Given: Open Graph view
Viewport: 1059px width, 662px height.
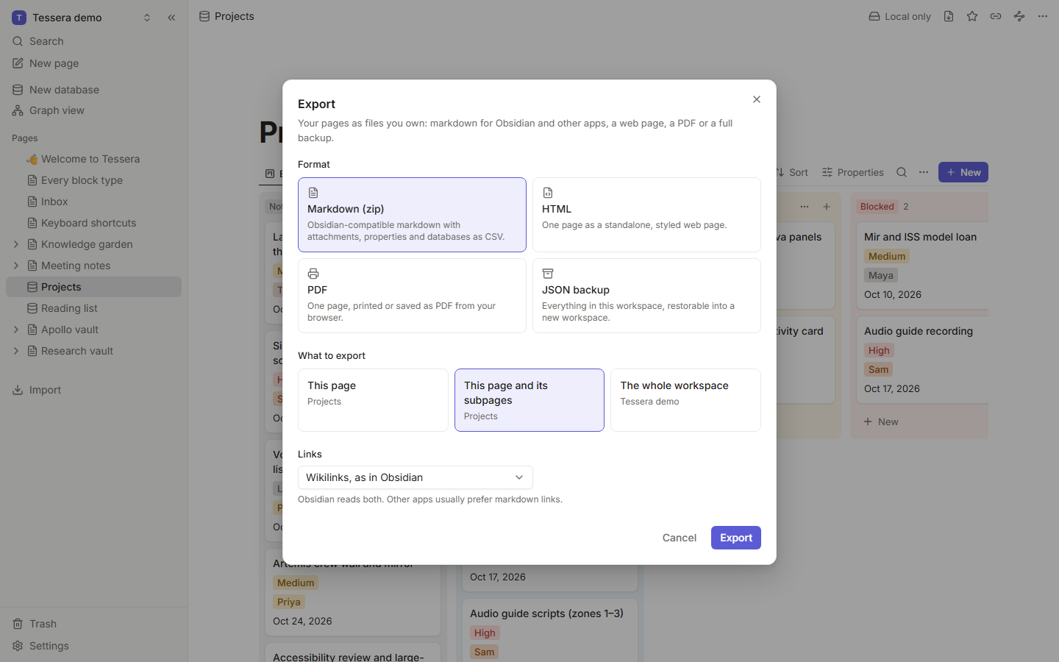Looking at the screenshot, I should tap(93, 110).
